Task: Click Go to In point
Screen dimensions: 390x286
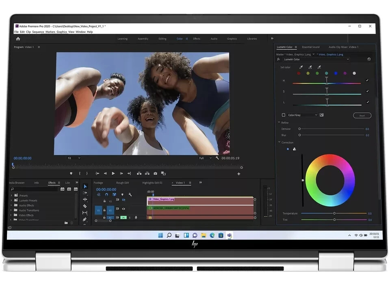Action: [x=97, y=173]
